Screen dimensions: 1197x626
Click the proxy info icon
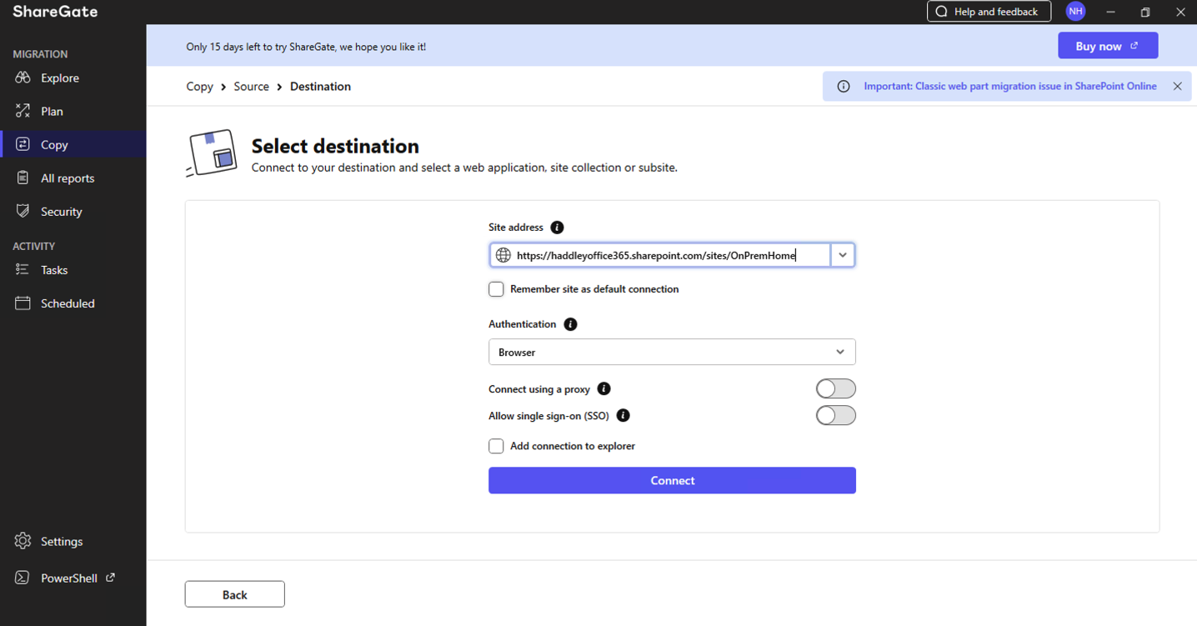coord(604,388)
